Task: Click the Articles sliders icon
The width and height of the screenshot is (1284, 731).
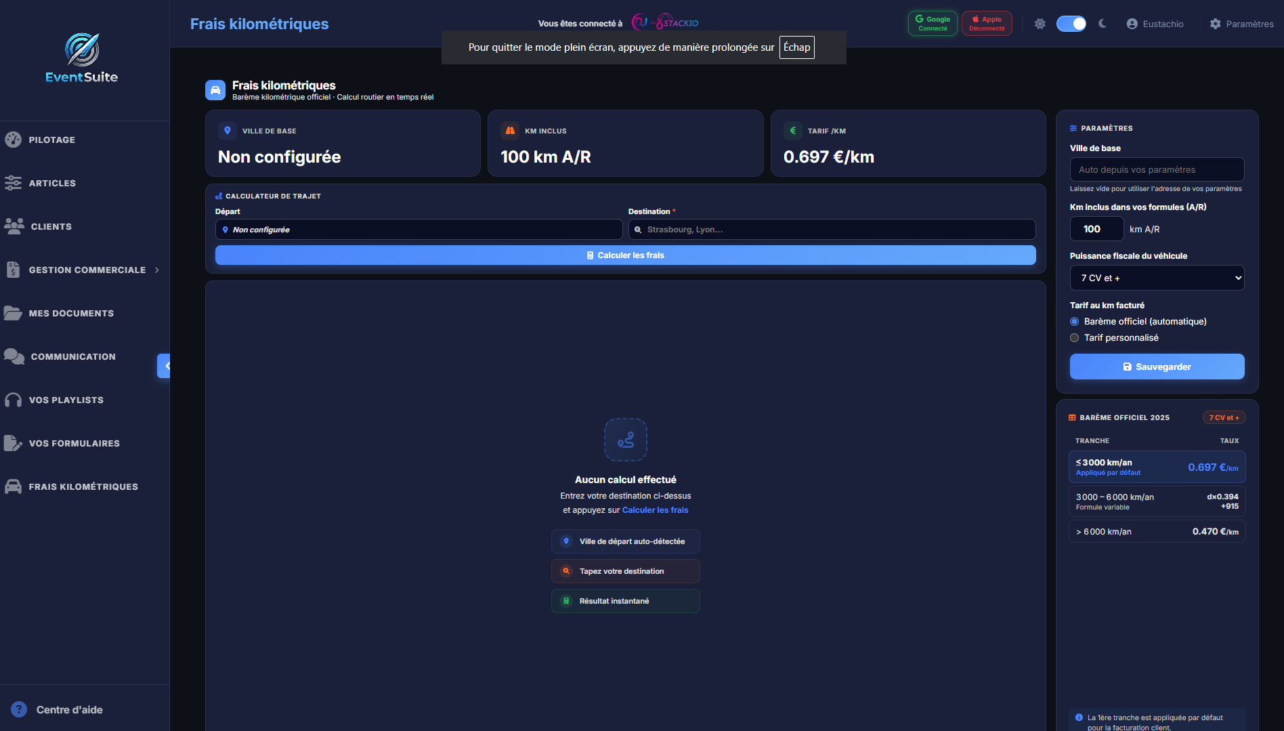Action: (x=13, y=183)
